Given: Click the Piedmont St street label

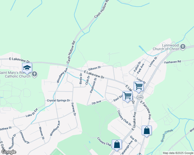Looking at the screenshot, I should 93,86.
